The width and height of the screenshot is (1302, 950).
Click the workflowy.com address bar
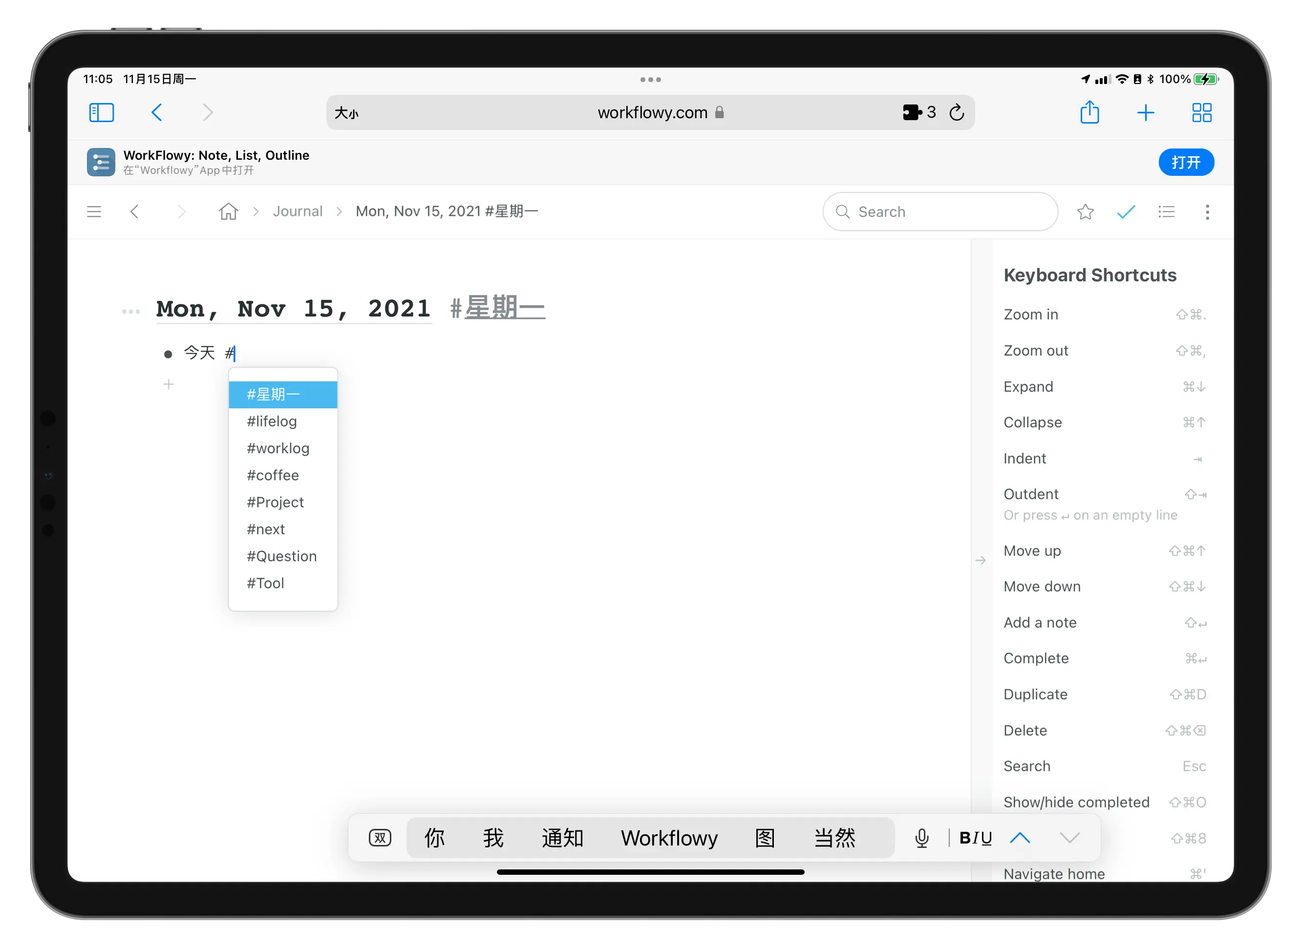[x=651, y=112]
